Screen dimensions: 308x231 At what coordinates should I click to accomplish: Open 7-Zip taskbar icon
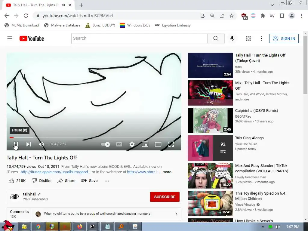(92, 226)
